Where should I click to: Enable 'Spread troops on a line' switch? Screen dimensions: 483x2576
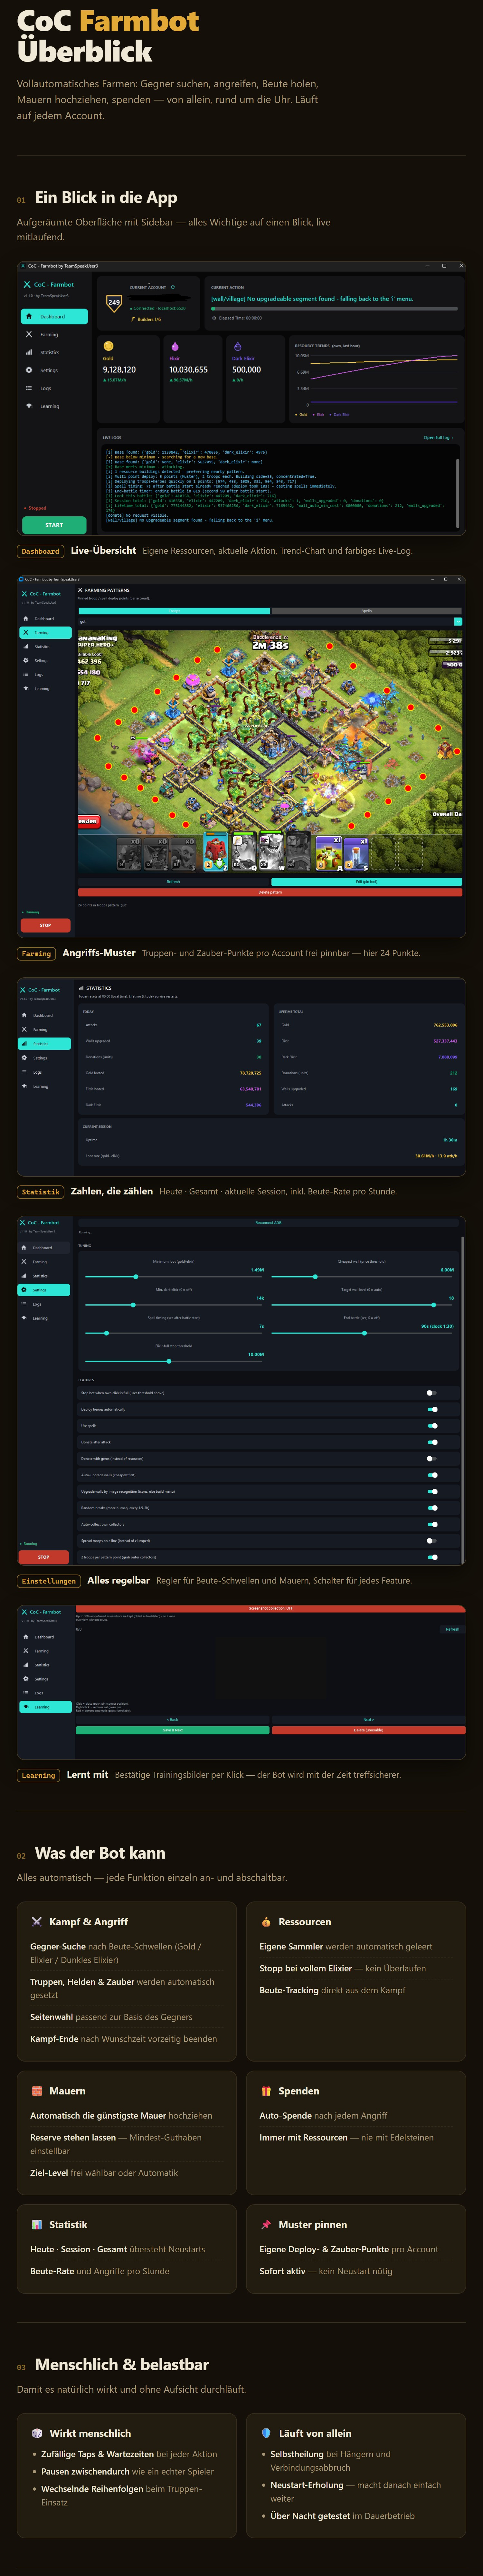[x=432, y=1541]
